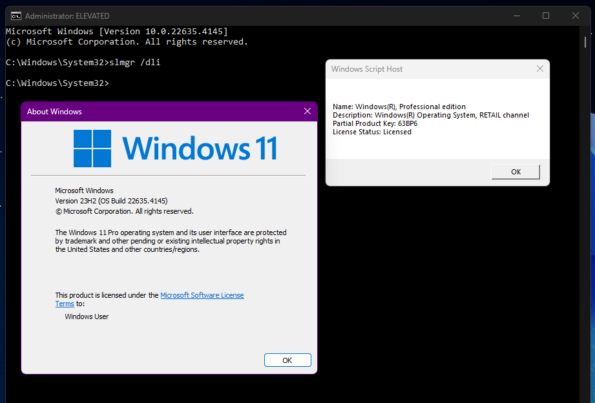595x403 pixels.
Task: Click the Windows 11 Pro trademark paragraph
Action: pos(171,241)
